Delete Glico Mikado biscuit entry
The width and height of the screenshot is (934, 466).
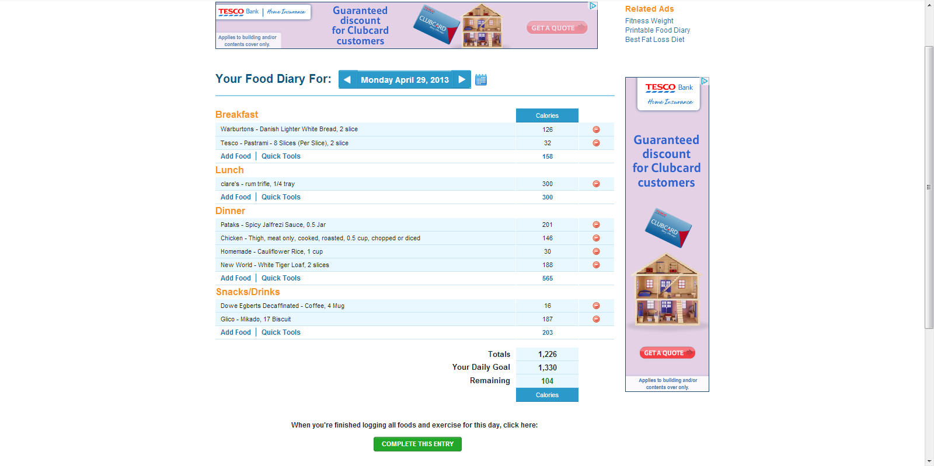tap(596, 319)
